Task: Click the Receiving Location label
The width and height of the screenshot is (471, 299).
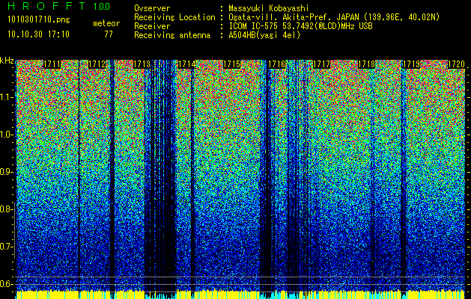Action: [x=174, y=17]
